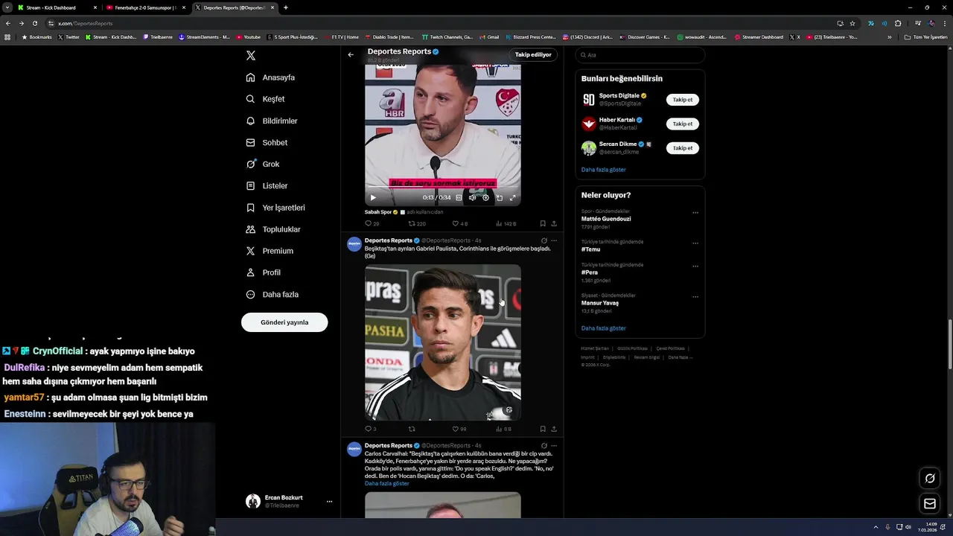Bookmark the Gabriel Paulista post
The width and height of the screenshot is (953, 536).
pyautogui.click(x=543, y=429)
